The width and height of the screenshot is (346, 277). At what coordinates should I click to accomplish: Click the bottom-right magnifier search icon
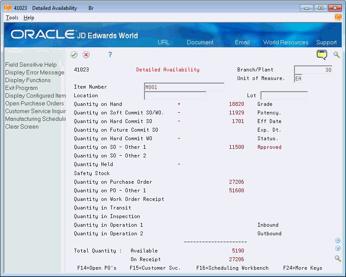(x=337, y=259)
